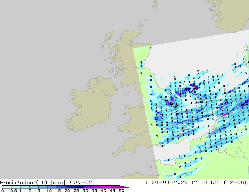Click the '0.1' legend label
Image resolution: width=249 pixels, height=192 pixels.
[4, 190]
